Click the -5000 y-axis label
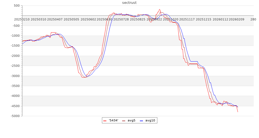 point(15,116)
